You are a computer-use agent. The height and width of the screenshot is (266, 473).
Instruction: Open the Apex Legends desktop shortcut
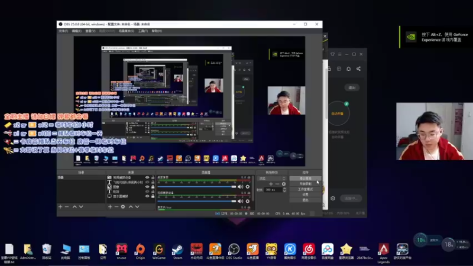point(383,254)
